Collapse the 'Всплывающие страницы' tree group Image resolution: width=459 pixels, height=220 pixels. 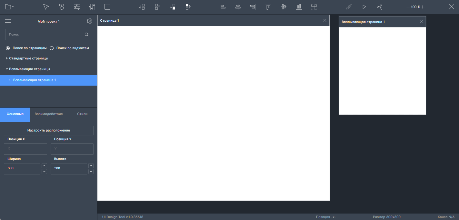(x=7, y=69)
